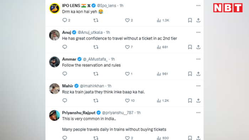Reply to Mahir's tweet
The height and width of the screenshot is (140, 249).
tap(65, 101)
